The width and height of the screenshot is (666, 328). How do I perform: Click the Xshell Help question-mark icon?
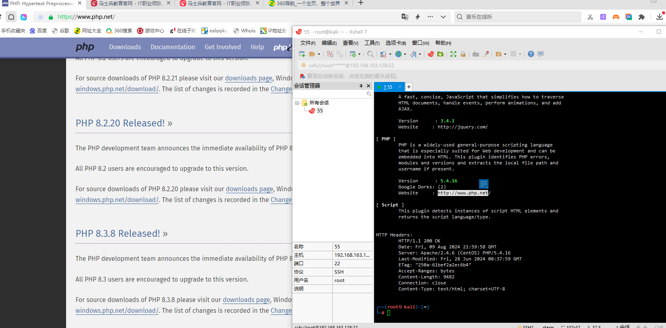531,54
